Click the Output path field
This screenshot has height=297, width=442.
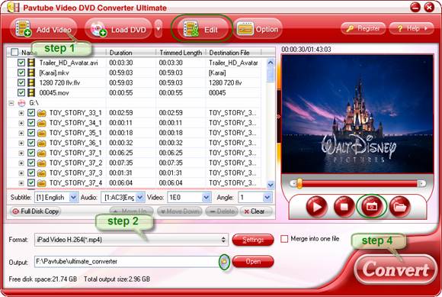coord(127,261)
